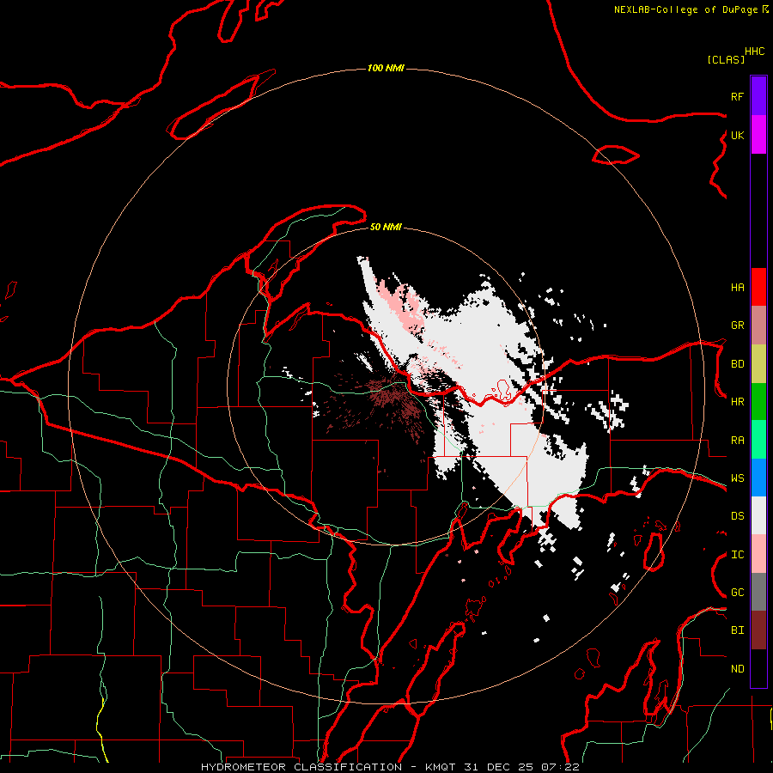Viewport: 773px width, 773px height.
Task: Click the NEXLAB-College of DuPage credit text
Action: 685,9
